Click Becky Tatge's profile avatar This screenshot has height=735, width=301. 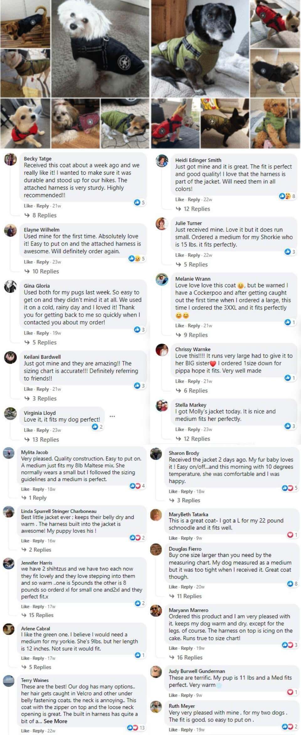click(x=10, y=160)
